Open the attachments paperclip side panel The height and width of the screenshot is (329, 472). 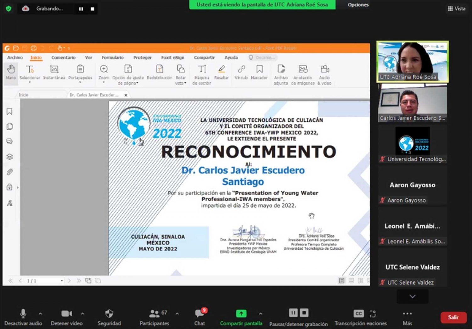[x=9, y=172]
